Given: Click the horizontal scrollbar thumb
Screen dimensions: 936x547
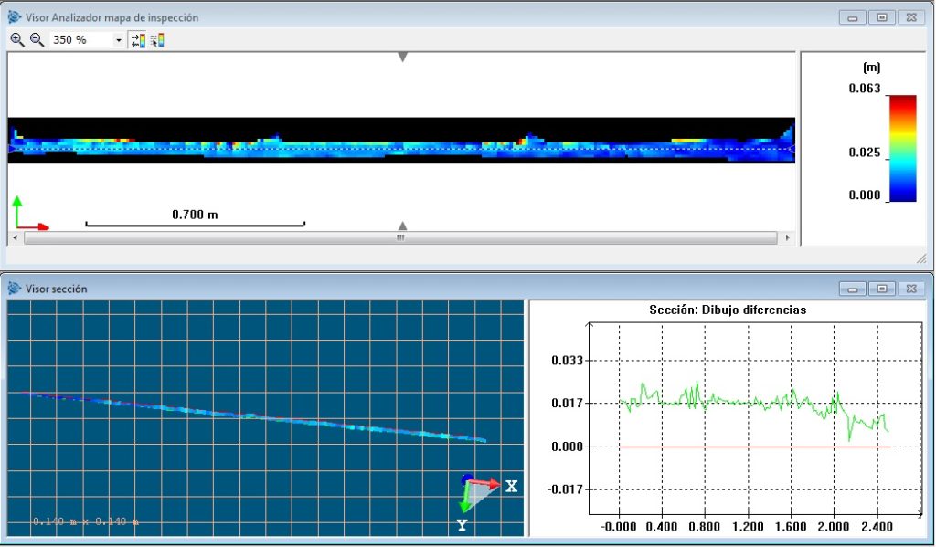Looking at the screenshot, I should tap(400, 237).
